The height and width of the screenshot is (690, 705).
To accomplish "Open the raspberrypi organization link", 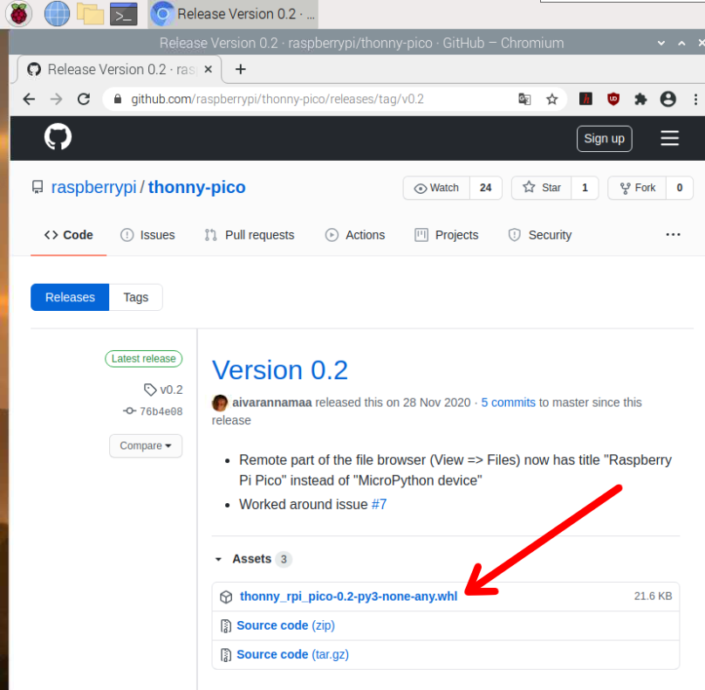I will [x=93, y=187].
